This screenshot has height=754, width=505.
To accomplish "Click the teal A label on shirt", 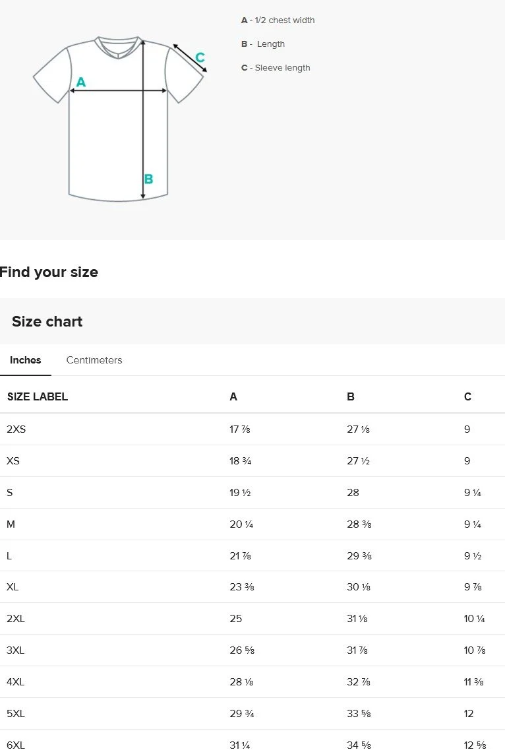I will (x=81, y=82).
